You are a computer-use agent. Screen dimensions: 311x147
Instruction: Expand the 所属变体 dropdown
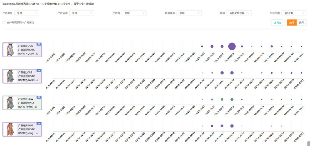coord(189,13)
